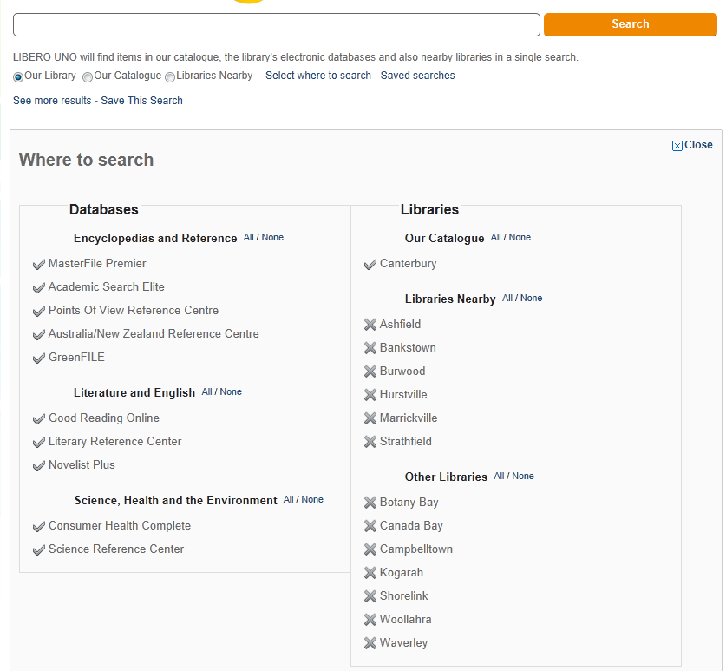Click the Canterbury library name

[x=409, y=264]
